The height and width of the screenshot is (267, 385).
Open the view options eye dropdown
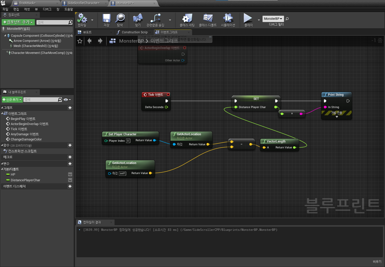click(x=67, y=100)
